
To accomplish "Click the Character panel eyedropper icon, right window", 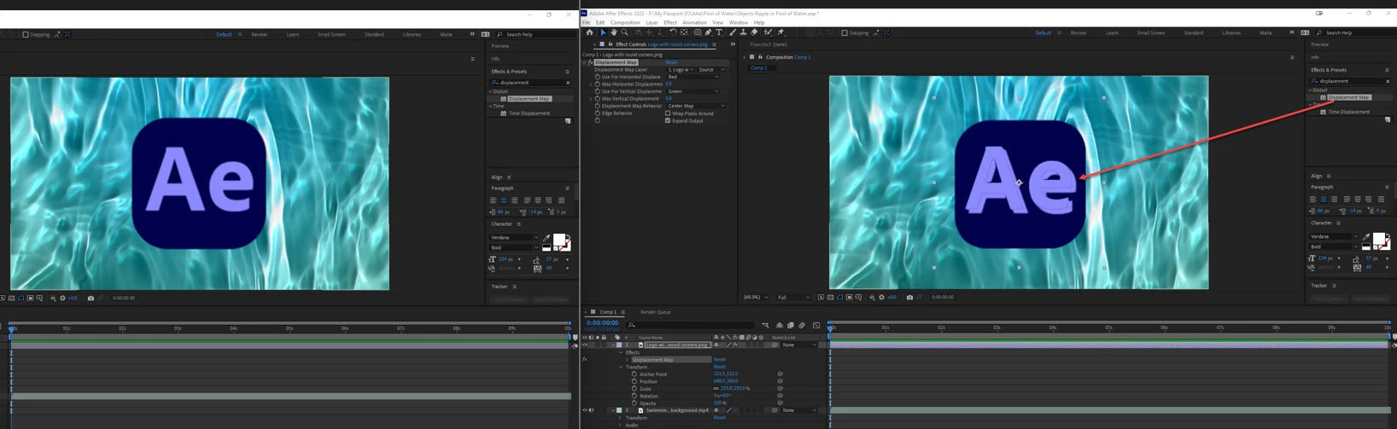I will pos(1366,237).
